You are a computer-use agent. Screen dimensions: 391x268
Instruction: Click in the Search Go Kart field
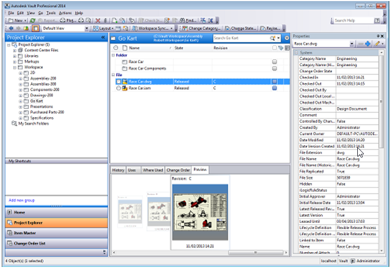pos(240,38)
